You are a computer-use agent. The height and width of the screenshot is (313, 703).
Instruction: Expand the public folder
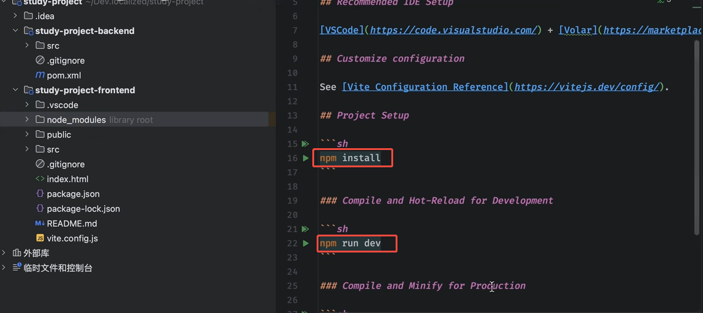coord(27,135)
